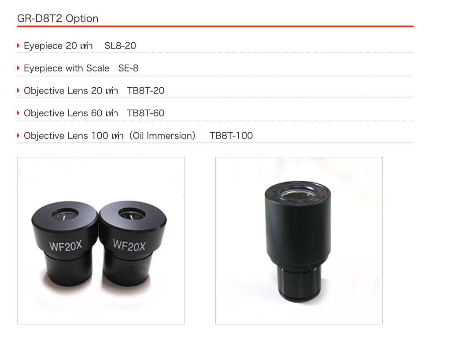Image resolution: width=469 pixels, height=339 pixels.
Task: Select the SE-8 model code
Action: click(128, 68)
